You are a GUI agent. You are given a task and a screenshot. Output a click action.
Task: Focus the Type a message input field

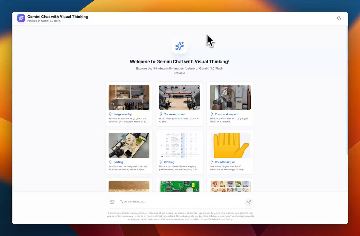pos(181,201)
